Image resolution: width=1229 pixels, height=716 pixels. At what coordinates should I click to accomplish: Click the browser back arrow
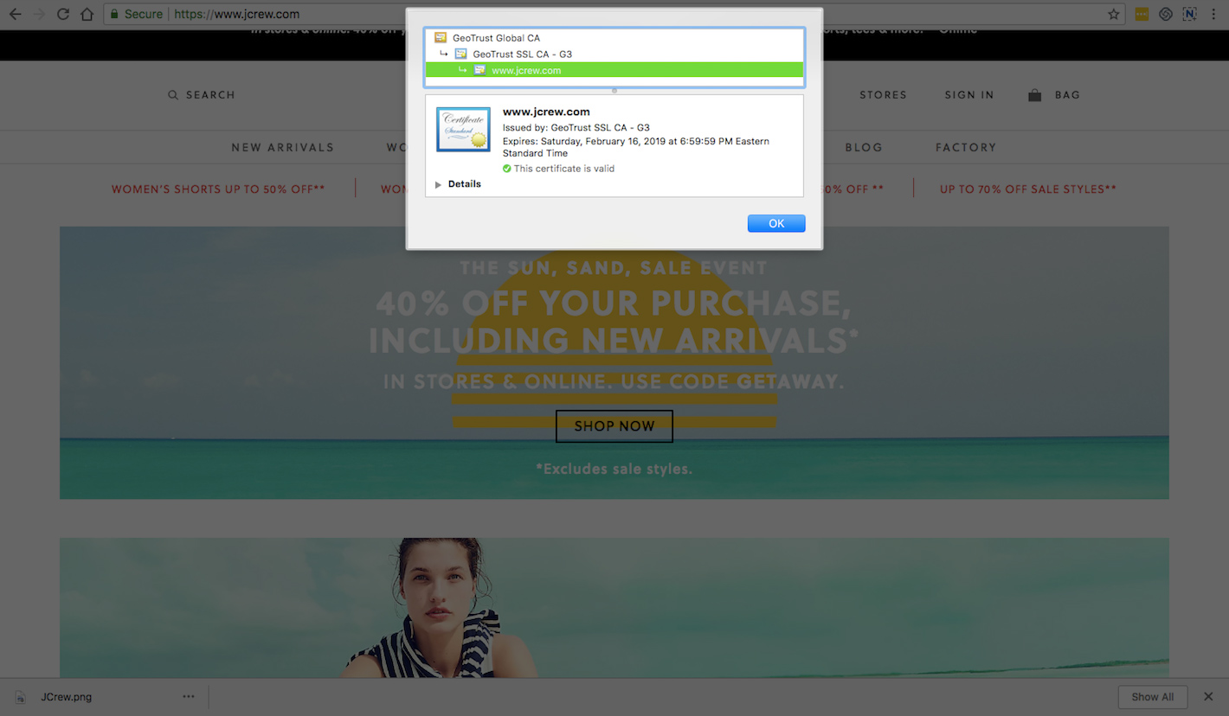click(x=15, y=14)
